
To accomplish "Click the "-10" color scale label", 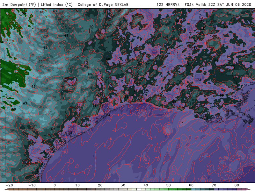I will point(32,185).
